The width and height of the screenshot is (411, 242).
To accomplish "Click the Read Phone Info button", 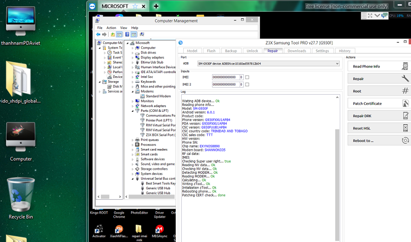I will pos(379,67).
